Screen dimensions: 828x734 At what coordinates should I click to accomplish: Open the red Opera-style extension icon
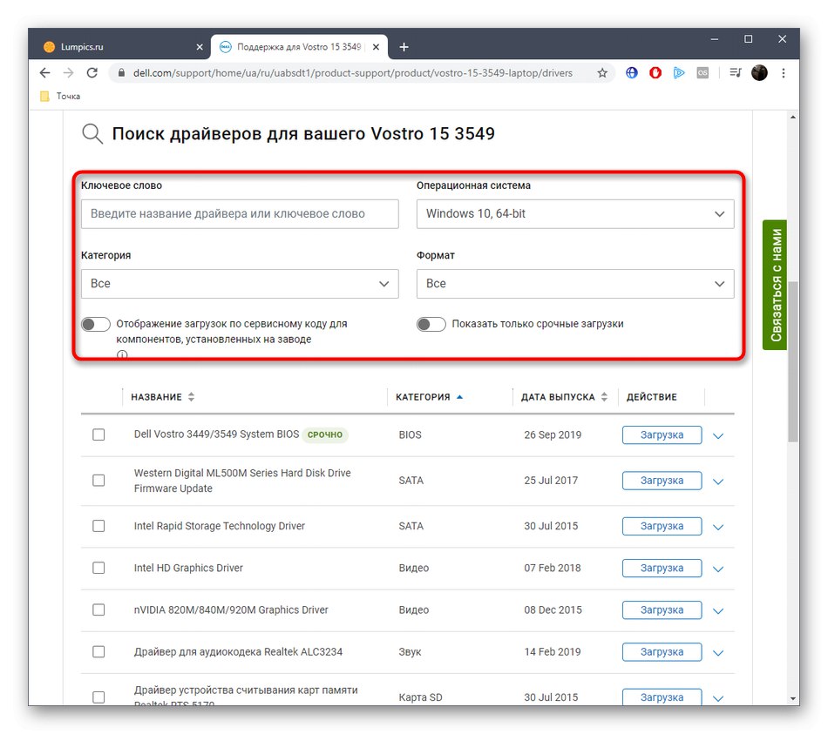click(x=655, y=73)
